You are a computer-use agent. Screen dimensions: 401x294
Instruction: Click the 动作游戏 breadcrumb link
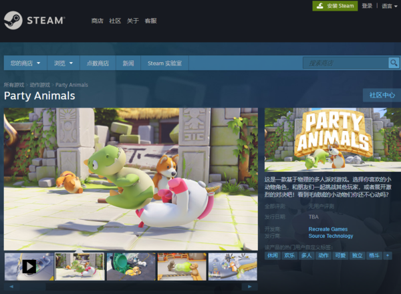(x=40, y=85)
